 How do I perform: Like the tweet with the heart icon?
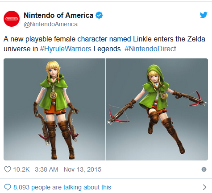pyautogui.click(x=8, y=169)
